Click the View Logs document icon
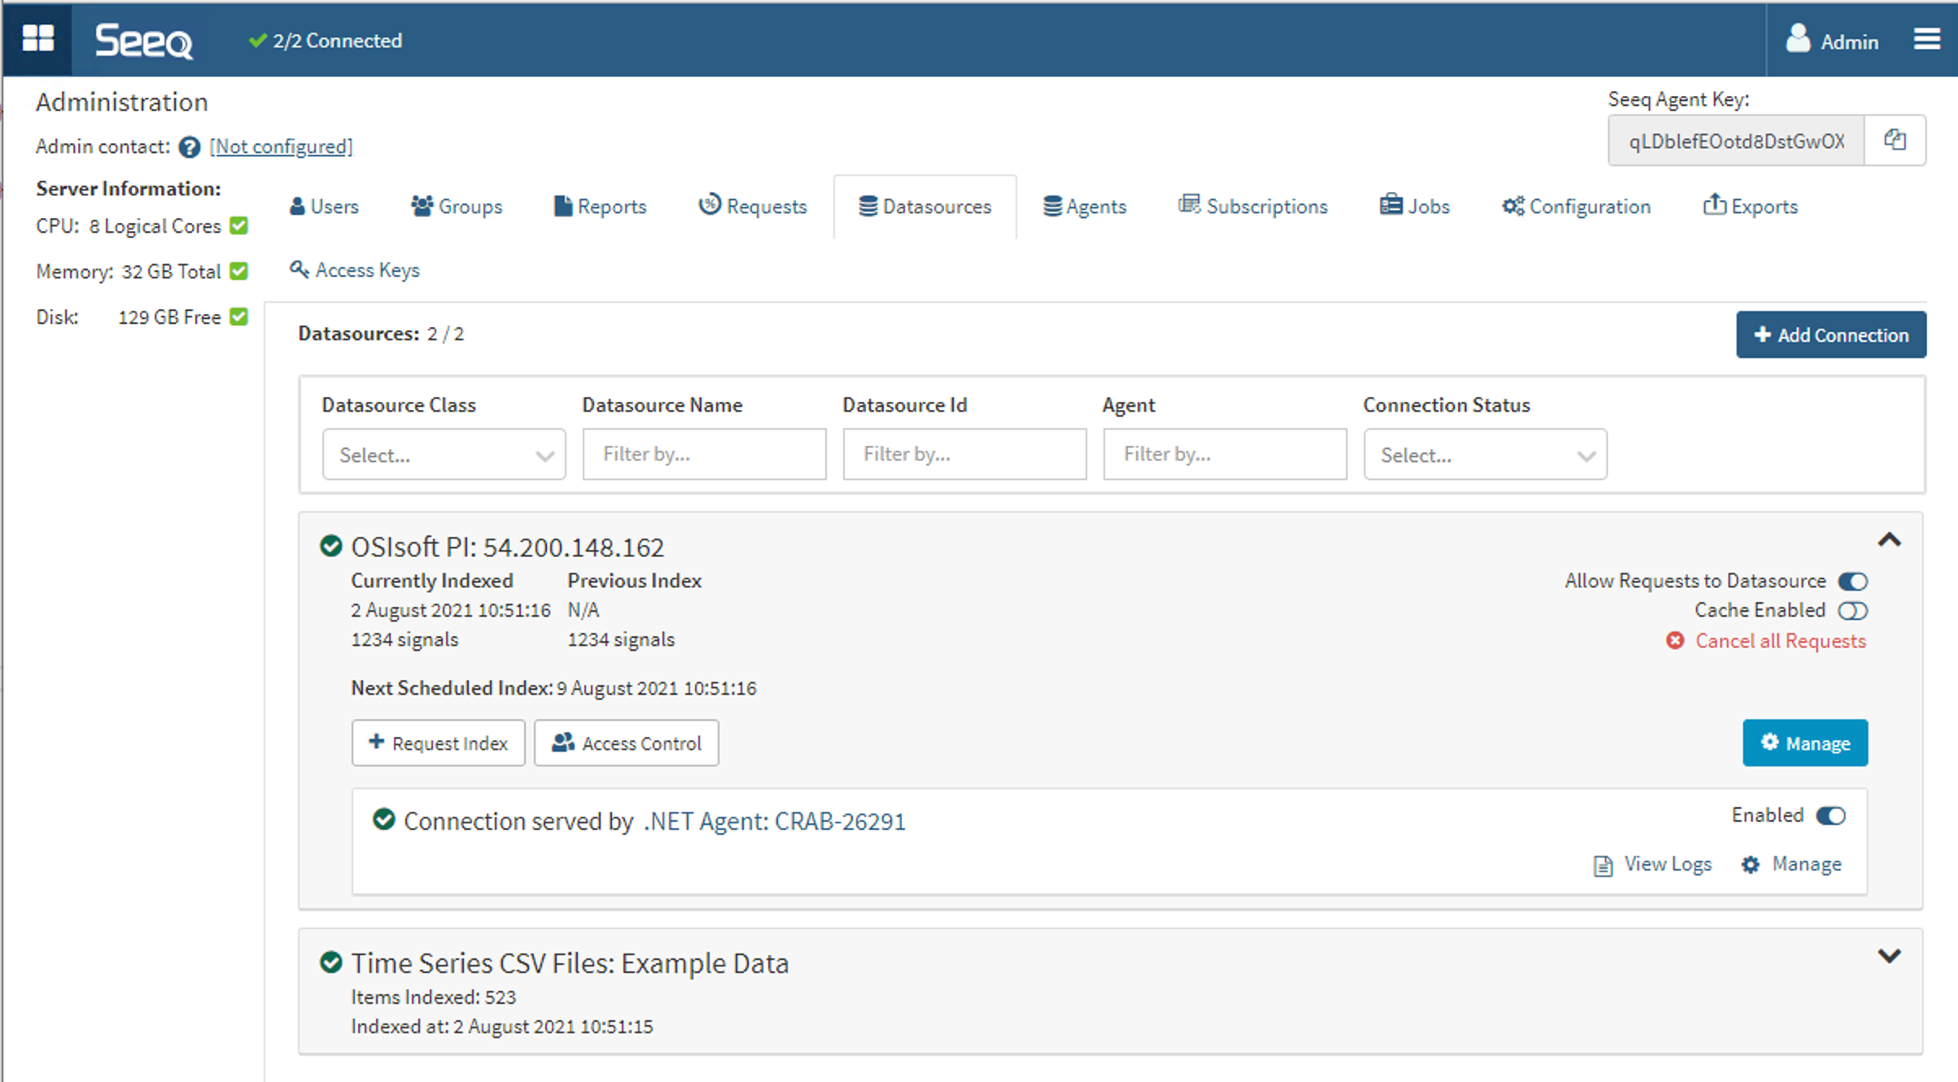This screenshot has width=1958, height=1082. [x=1602, y=866]
